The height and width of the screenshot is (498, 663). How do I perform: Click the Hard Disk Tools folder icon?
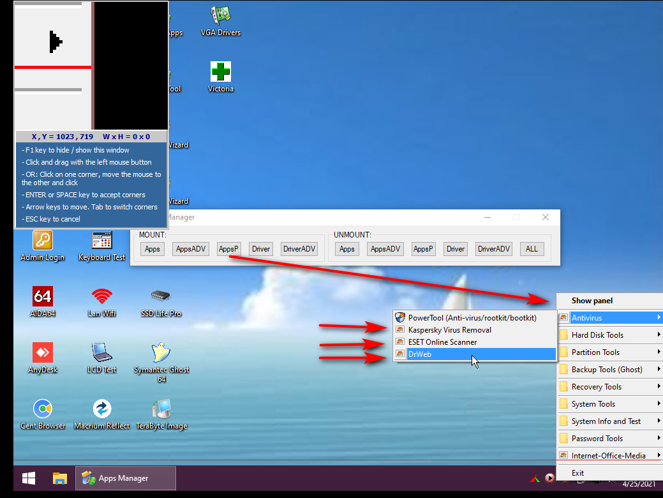coord(563,335)
